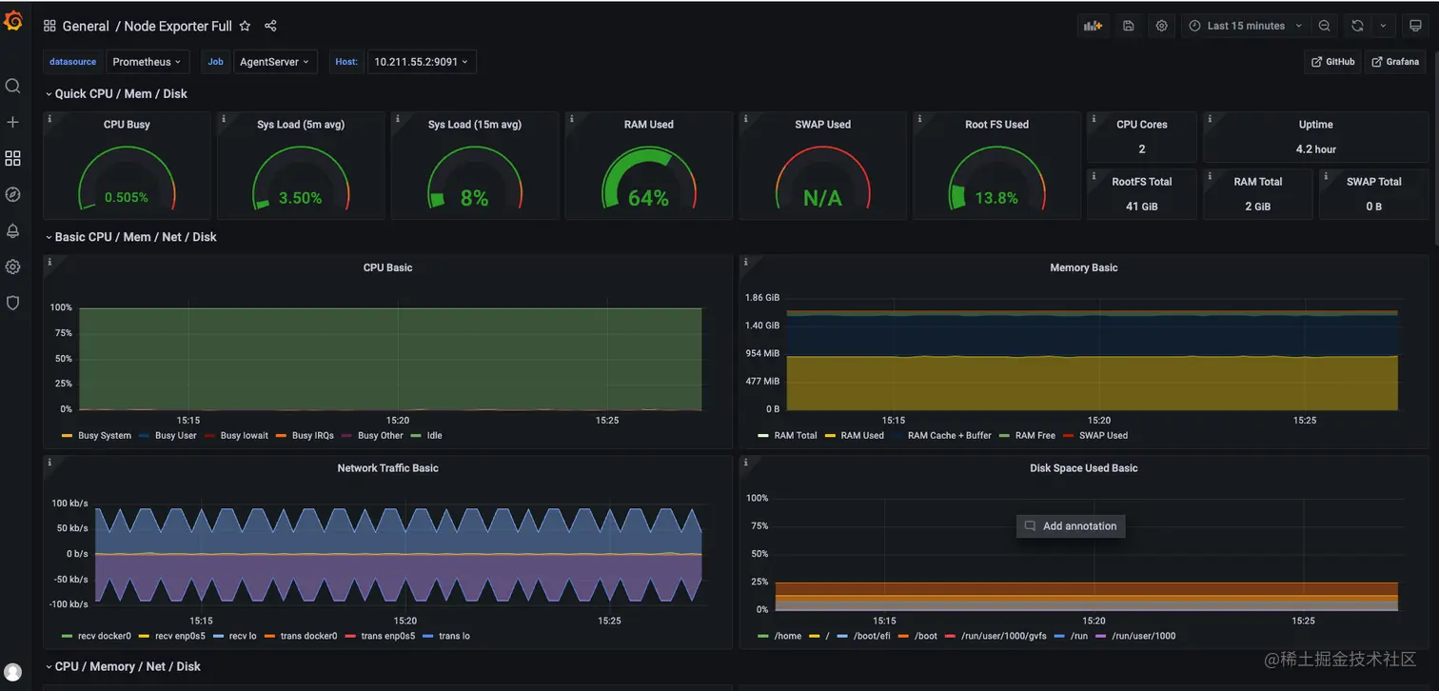Open the Create plus sidebar icon
1439x691 pixels.
coord(12,122)
